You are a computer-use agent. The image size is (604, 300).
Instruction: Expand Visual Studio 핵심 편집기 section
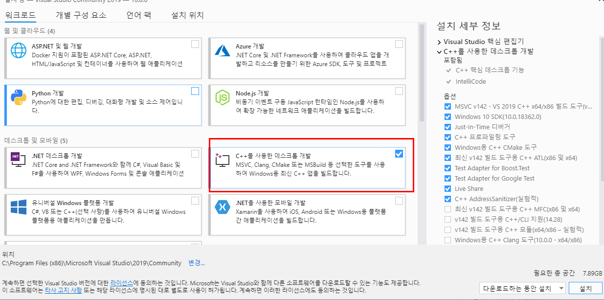pyautogui.click(x=439, y=42)
